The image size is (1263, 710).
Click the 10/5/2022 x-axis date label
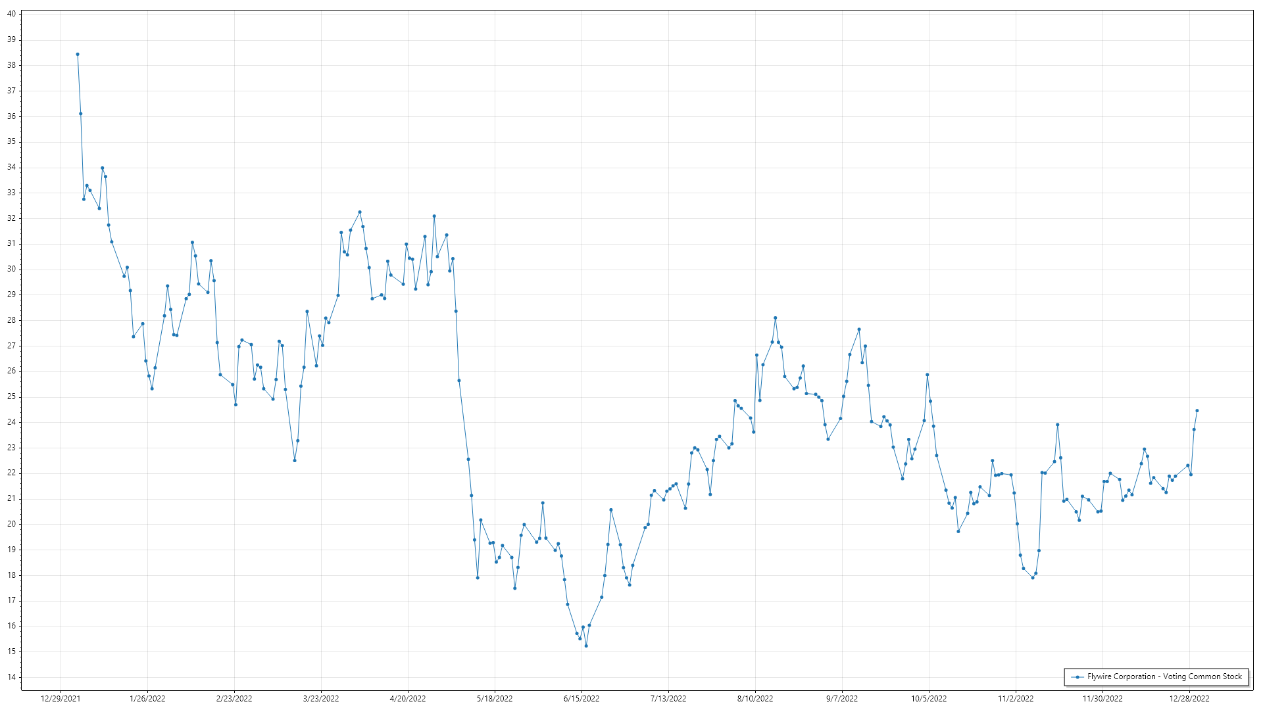coord(929,699)
